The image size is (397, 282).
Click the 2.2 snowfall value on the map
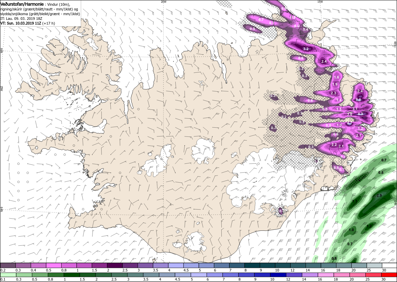(334, 145)
